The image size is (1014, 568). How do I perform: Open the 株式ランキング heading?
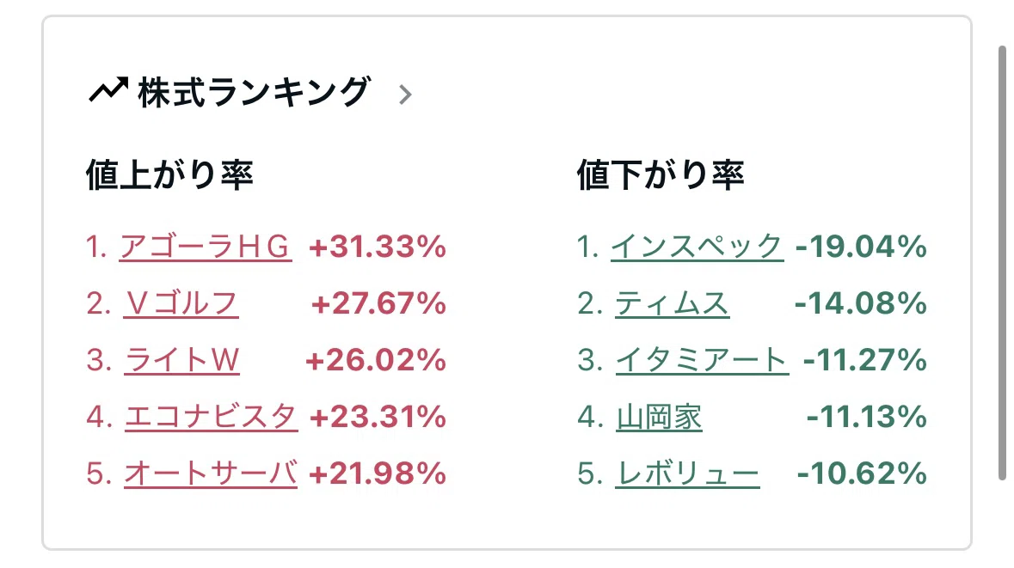[x=254, y=92]
